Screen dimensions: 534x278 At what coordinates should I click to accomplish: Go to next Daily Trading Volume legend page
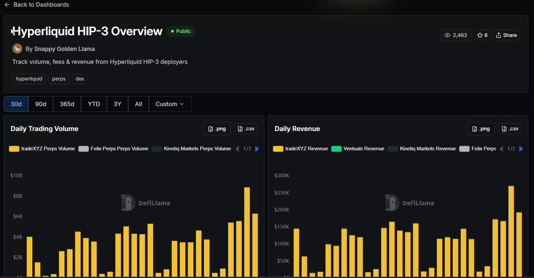click(x=257, y=149)
